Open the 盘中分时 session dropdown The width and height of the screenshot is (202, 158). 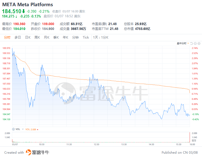(x=183, y=43)
